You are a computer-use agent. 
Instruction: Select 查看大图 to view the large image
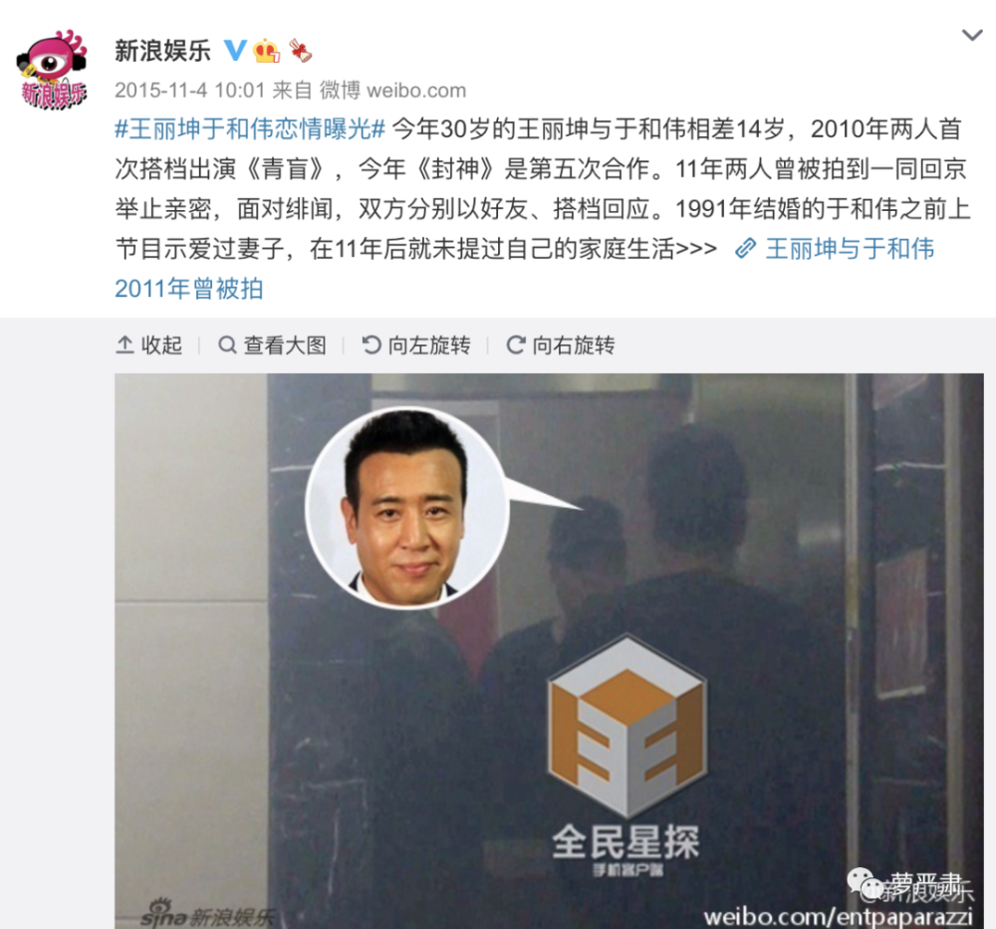pos(273,345)
